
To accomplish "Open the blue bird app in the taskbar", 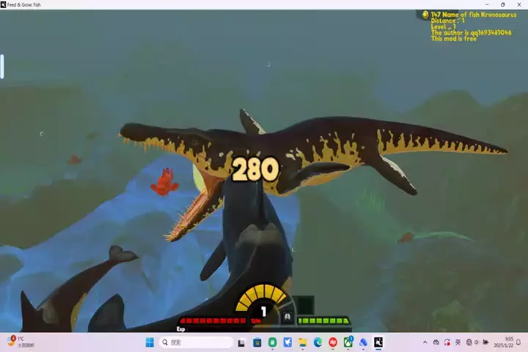I will pyautogui.click(x=287, y=342).
